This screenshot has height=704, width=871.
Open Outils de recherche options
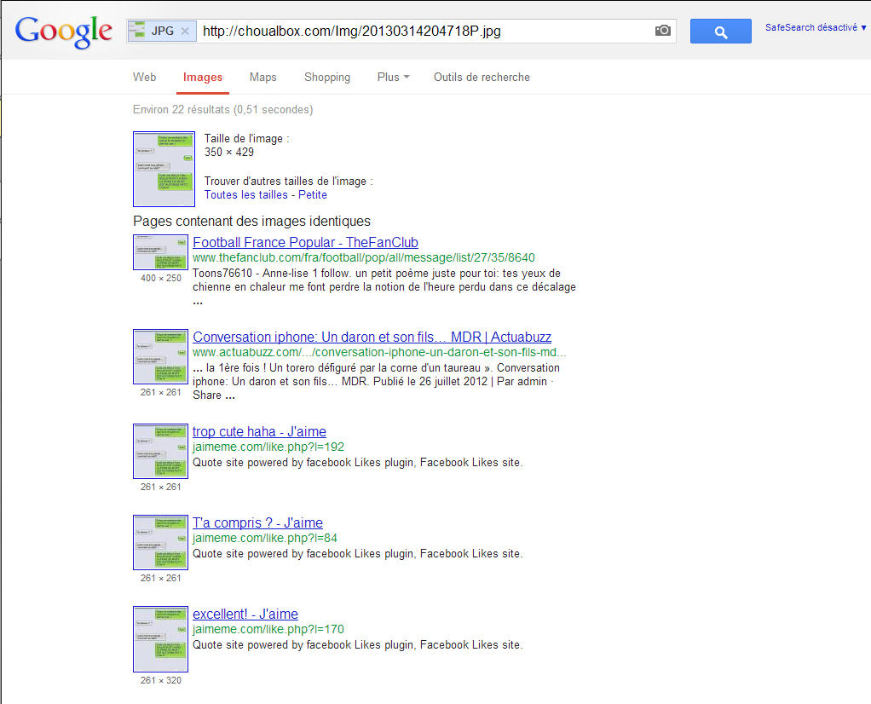tap(482, 77)
